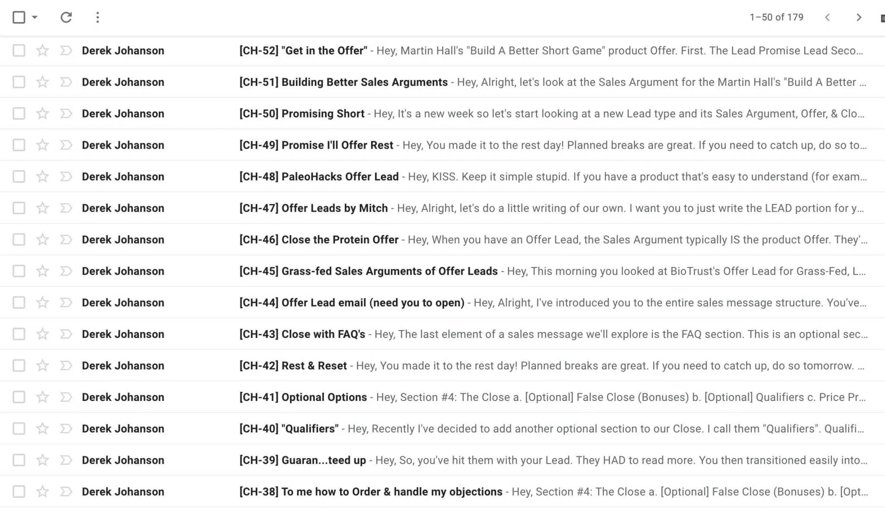
Task: Mark CH-40 "Qualifiers" email as important
Action: point(66,429)
